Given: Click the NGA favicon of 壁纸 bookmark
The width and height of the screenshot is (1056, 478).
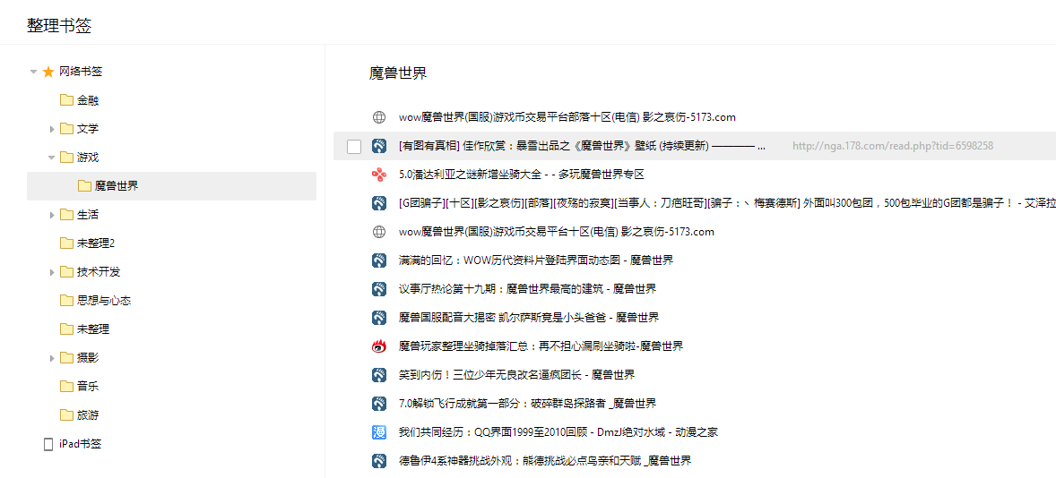Looking at the screenshot, I should tap(378, 146).
